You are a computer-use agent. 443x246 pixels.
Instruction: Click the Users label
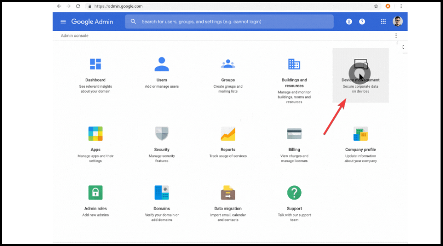pos(161,80)
